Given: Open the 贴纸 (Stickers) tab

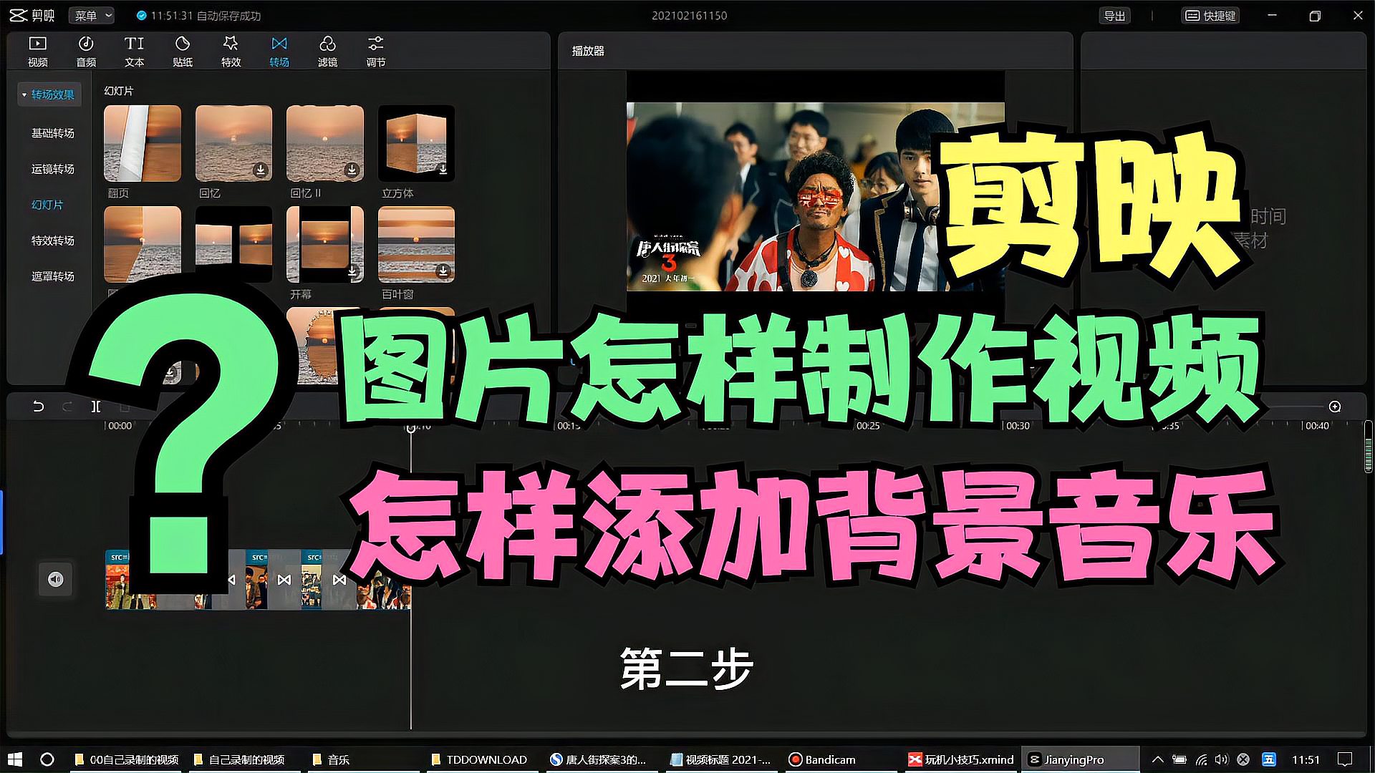Looking at the screenshot, I should (x=183, y=52).
